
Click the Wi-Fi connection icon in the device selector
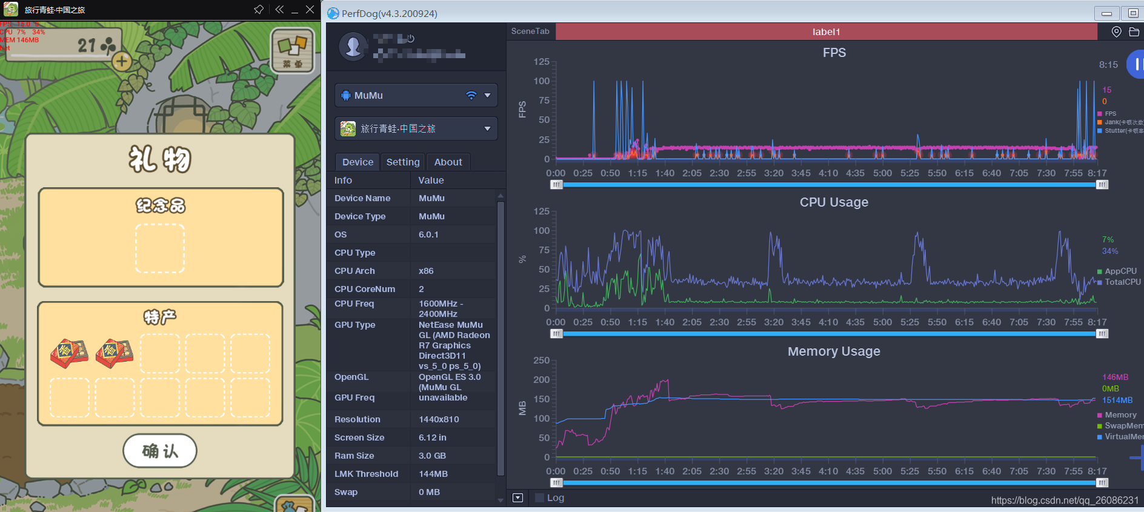[x=471, y=95]
